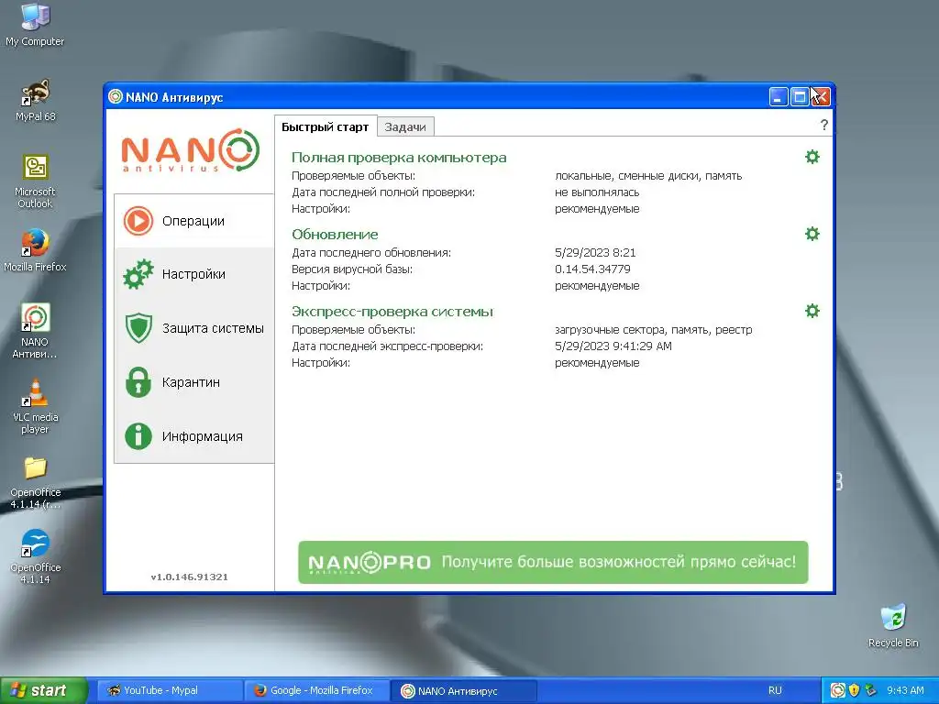Open MyPal 68 desktop shortcut
Viewport: 939px width, 704px height.
tap(35, 101)
